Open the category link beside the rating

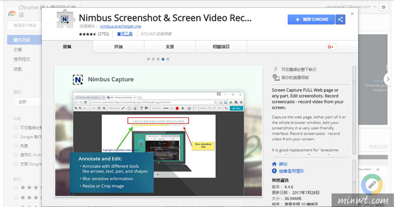(124, 34)
